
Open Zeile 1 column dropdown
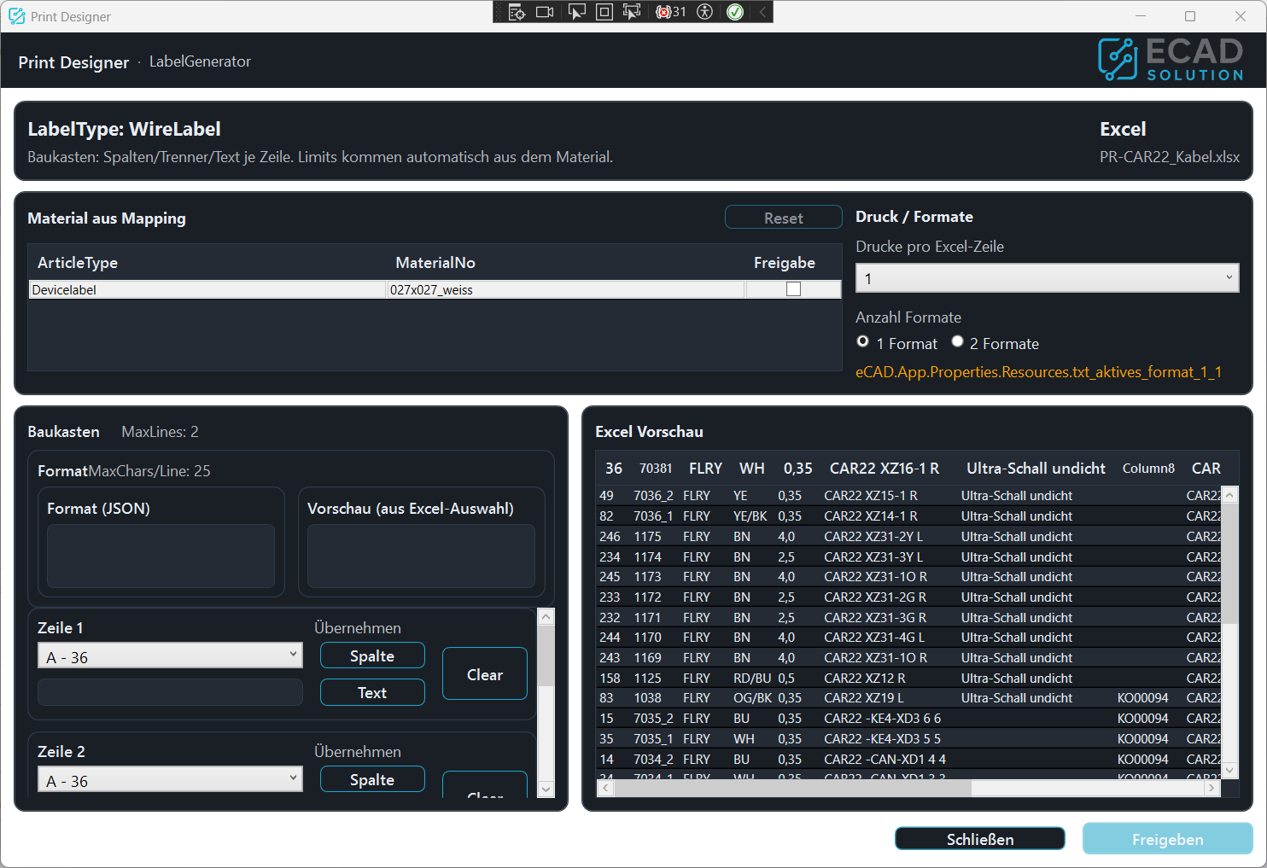point(170,655)
